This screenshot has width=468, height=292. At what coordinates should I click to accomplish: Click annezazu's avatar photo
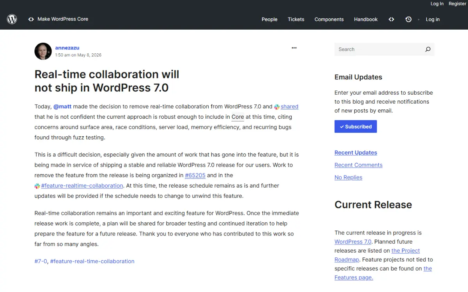[43, 51]
